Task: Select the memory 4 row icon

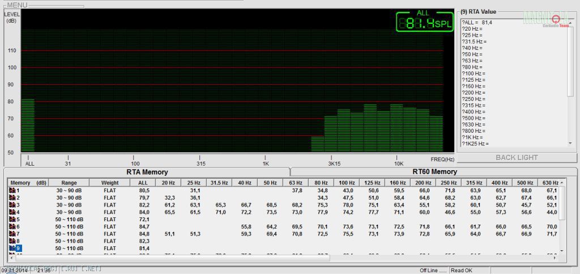Action: click(12, 212)
